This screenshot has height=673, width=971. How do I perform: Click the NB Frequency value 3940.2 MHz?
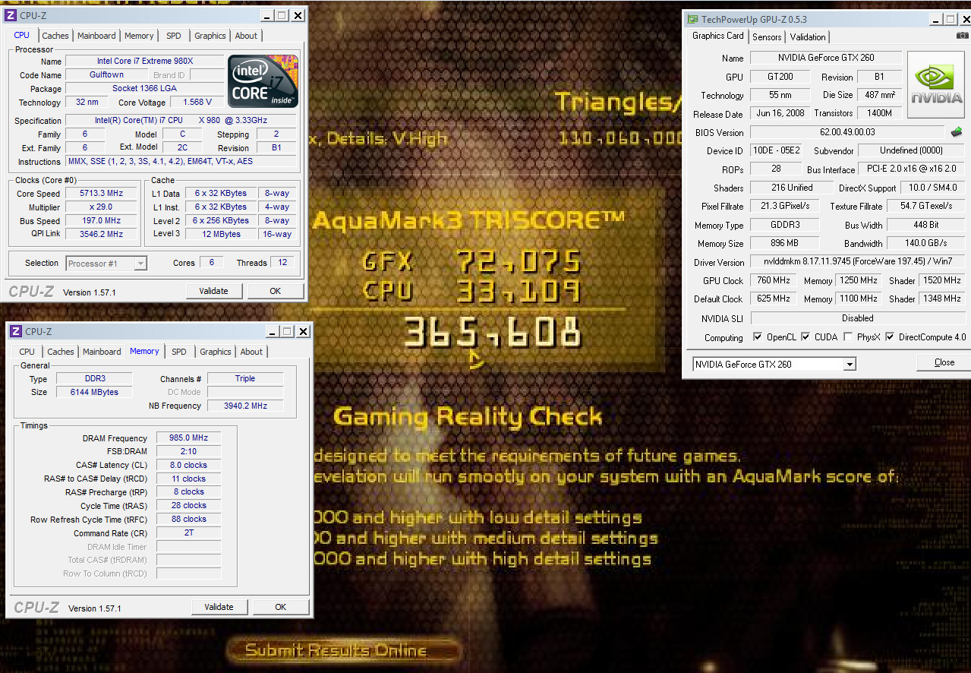(245, 406)
